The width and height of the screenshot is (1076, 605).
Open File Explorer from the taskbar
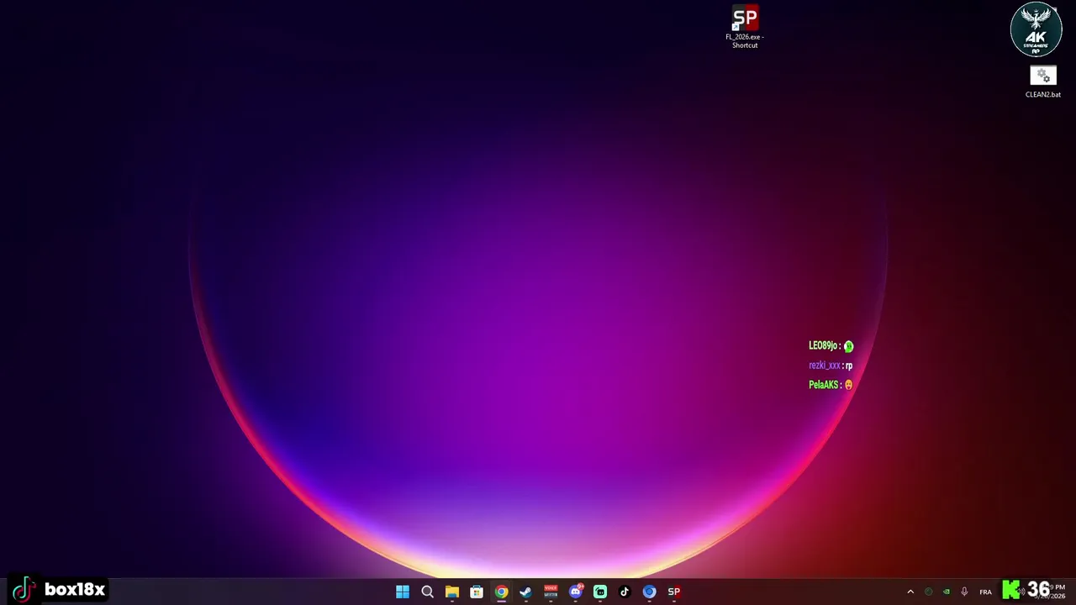coord(452,592)
